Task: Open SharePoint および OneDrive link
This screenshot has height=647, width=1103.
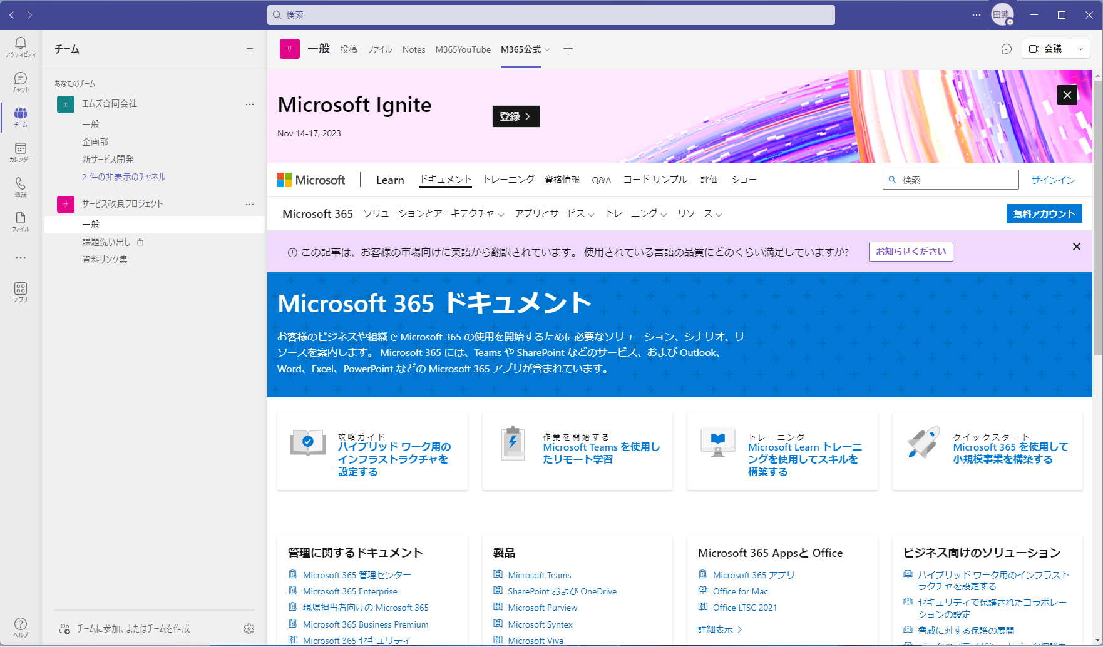Action: pos(562,591)
